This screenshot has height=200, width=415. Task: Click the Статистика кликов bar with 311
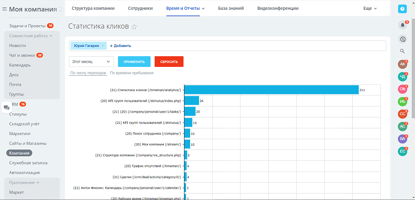pyautogui.click(x=272, y=90)
